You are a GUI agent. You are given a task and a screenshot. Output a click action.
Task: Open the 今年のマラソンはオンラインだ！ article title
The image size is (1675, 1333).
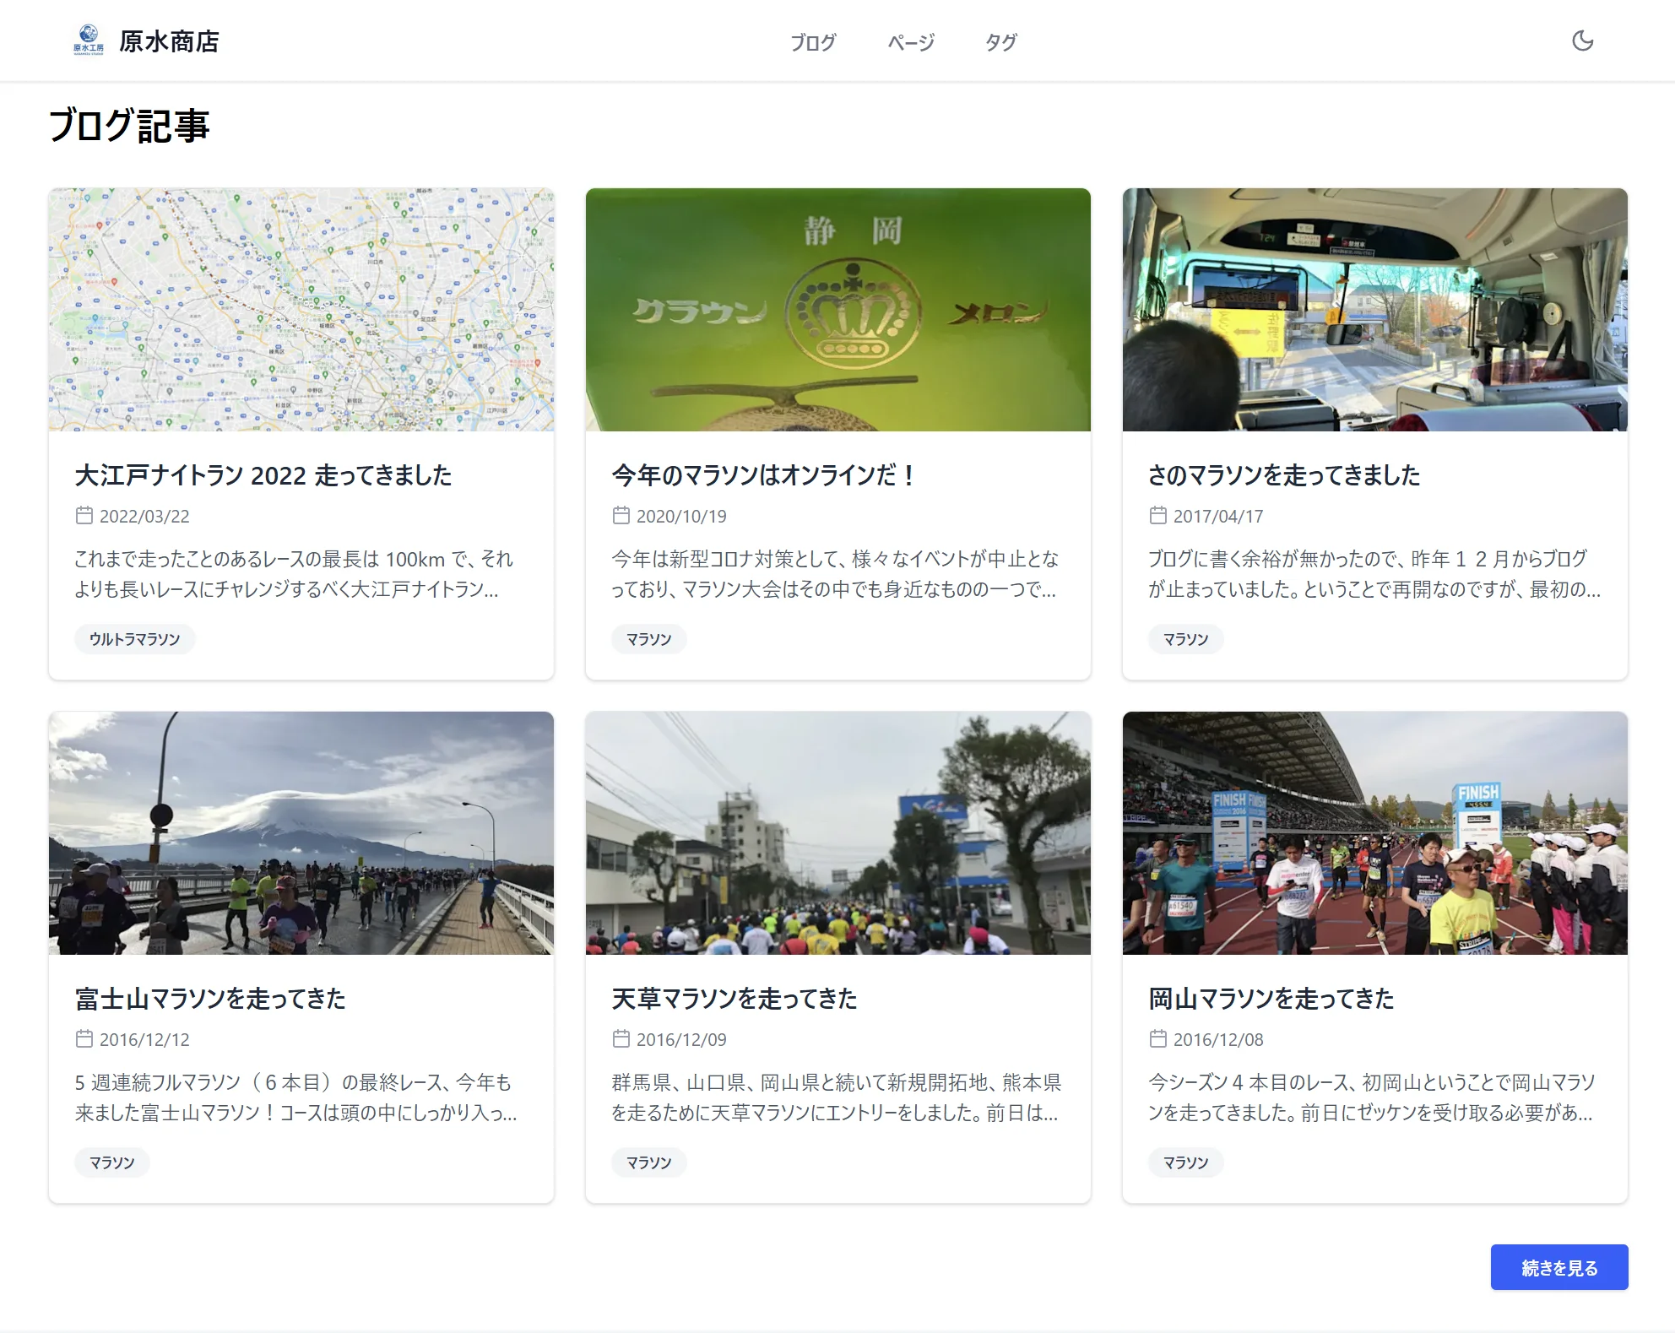tap(765, 475)
